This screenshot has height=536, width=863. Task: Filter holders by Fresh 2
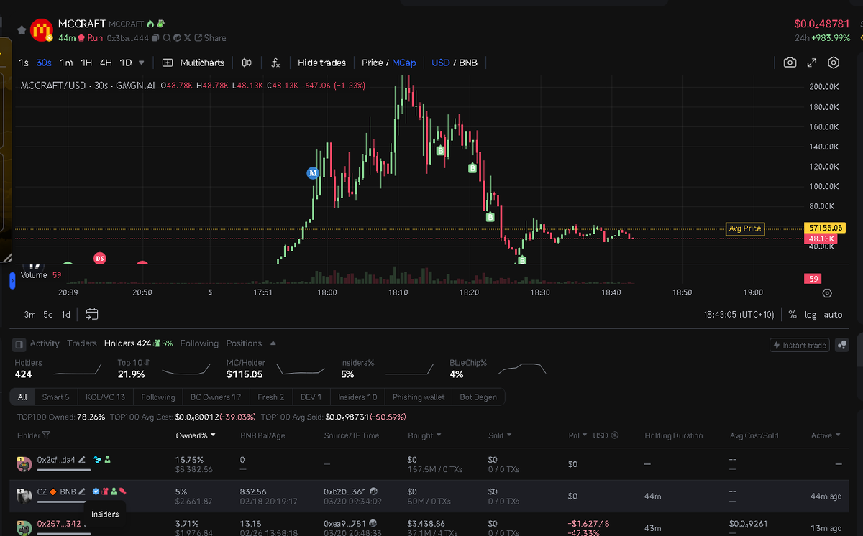(x=270, y=397)
